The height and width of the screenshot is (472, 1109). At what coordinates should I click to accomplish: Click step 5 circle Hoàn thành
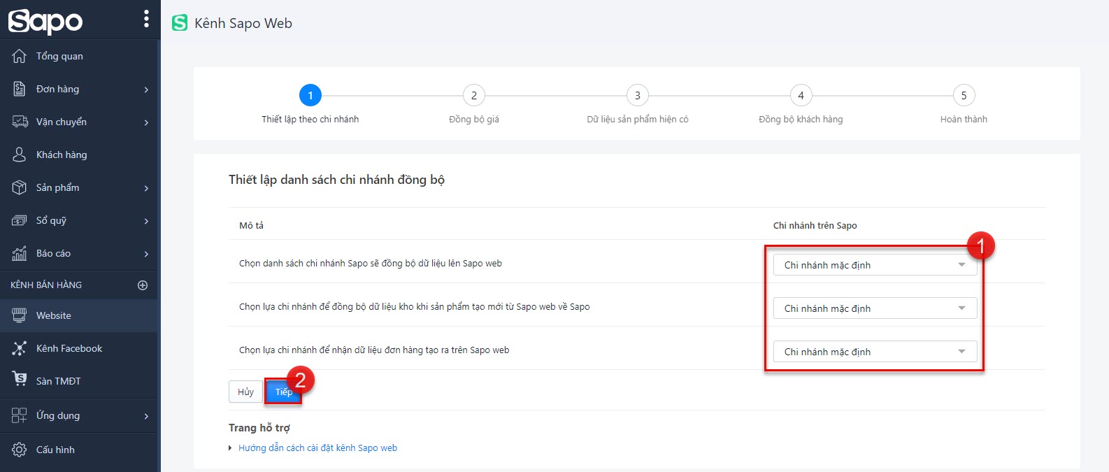pyautogui.click(x=964, y=96)
